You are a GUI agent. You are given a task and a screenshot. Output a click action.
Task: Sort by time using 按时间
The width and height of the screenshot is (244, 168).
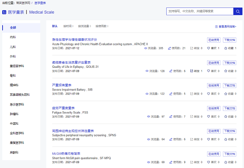[x=68, y=26]
